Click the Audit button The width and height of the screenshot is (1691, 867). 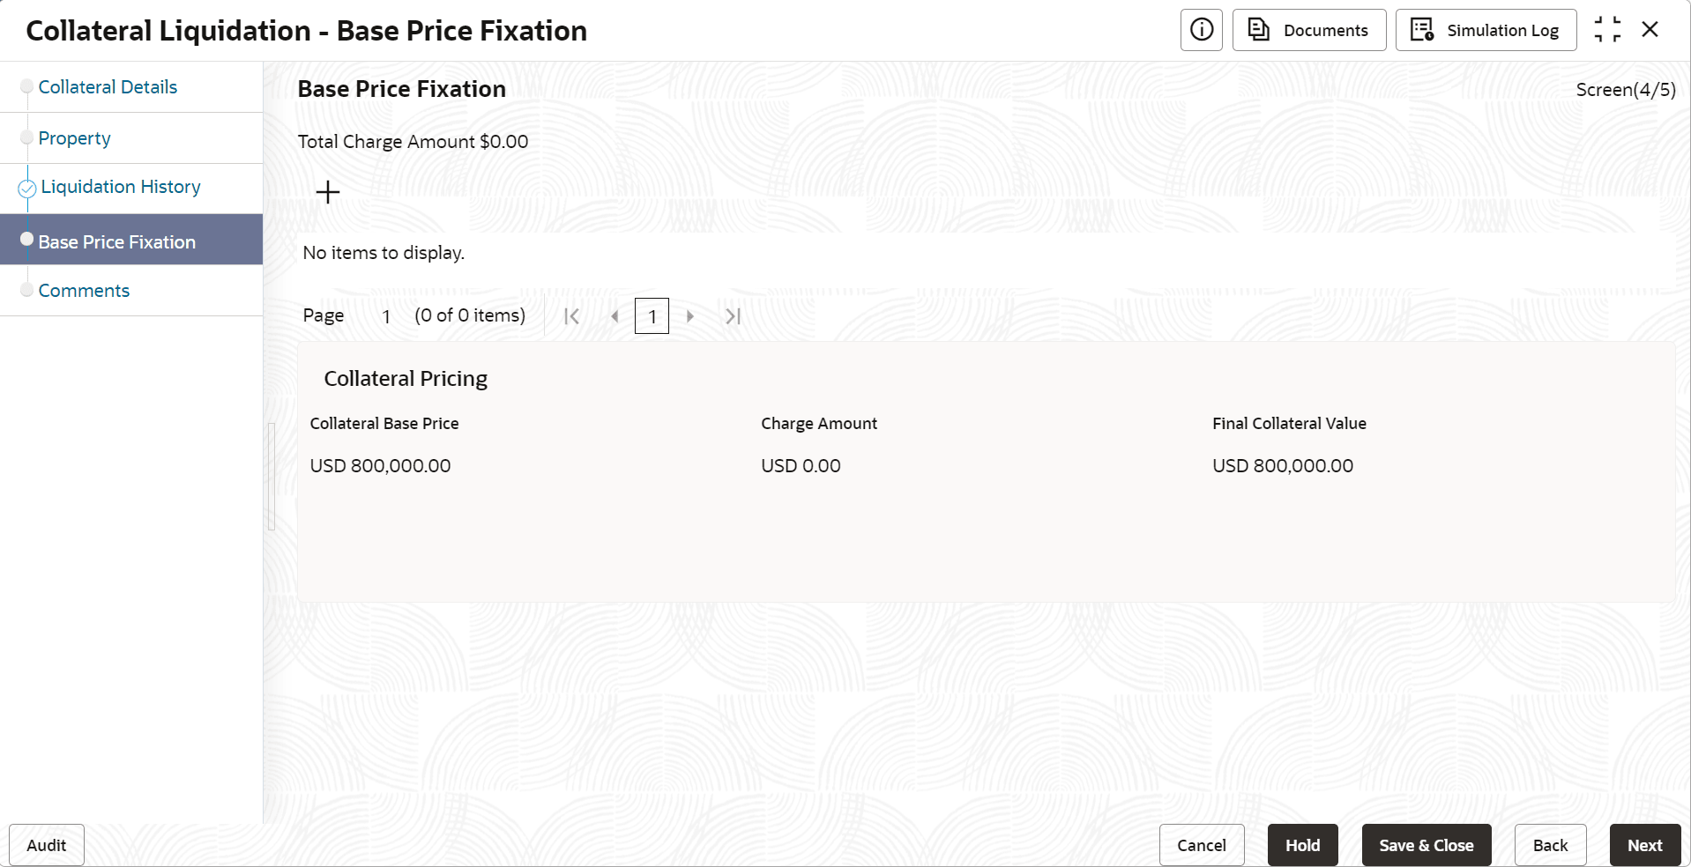point(47,845)
